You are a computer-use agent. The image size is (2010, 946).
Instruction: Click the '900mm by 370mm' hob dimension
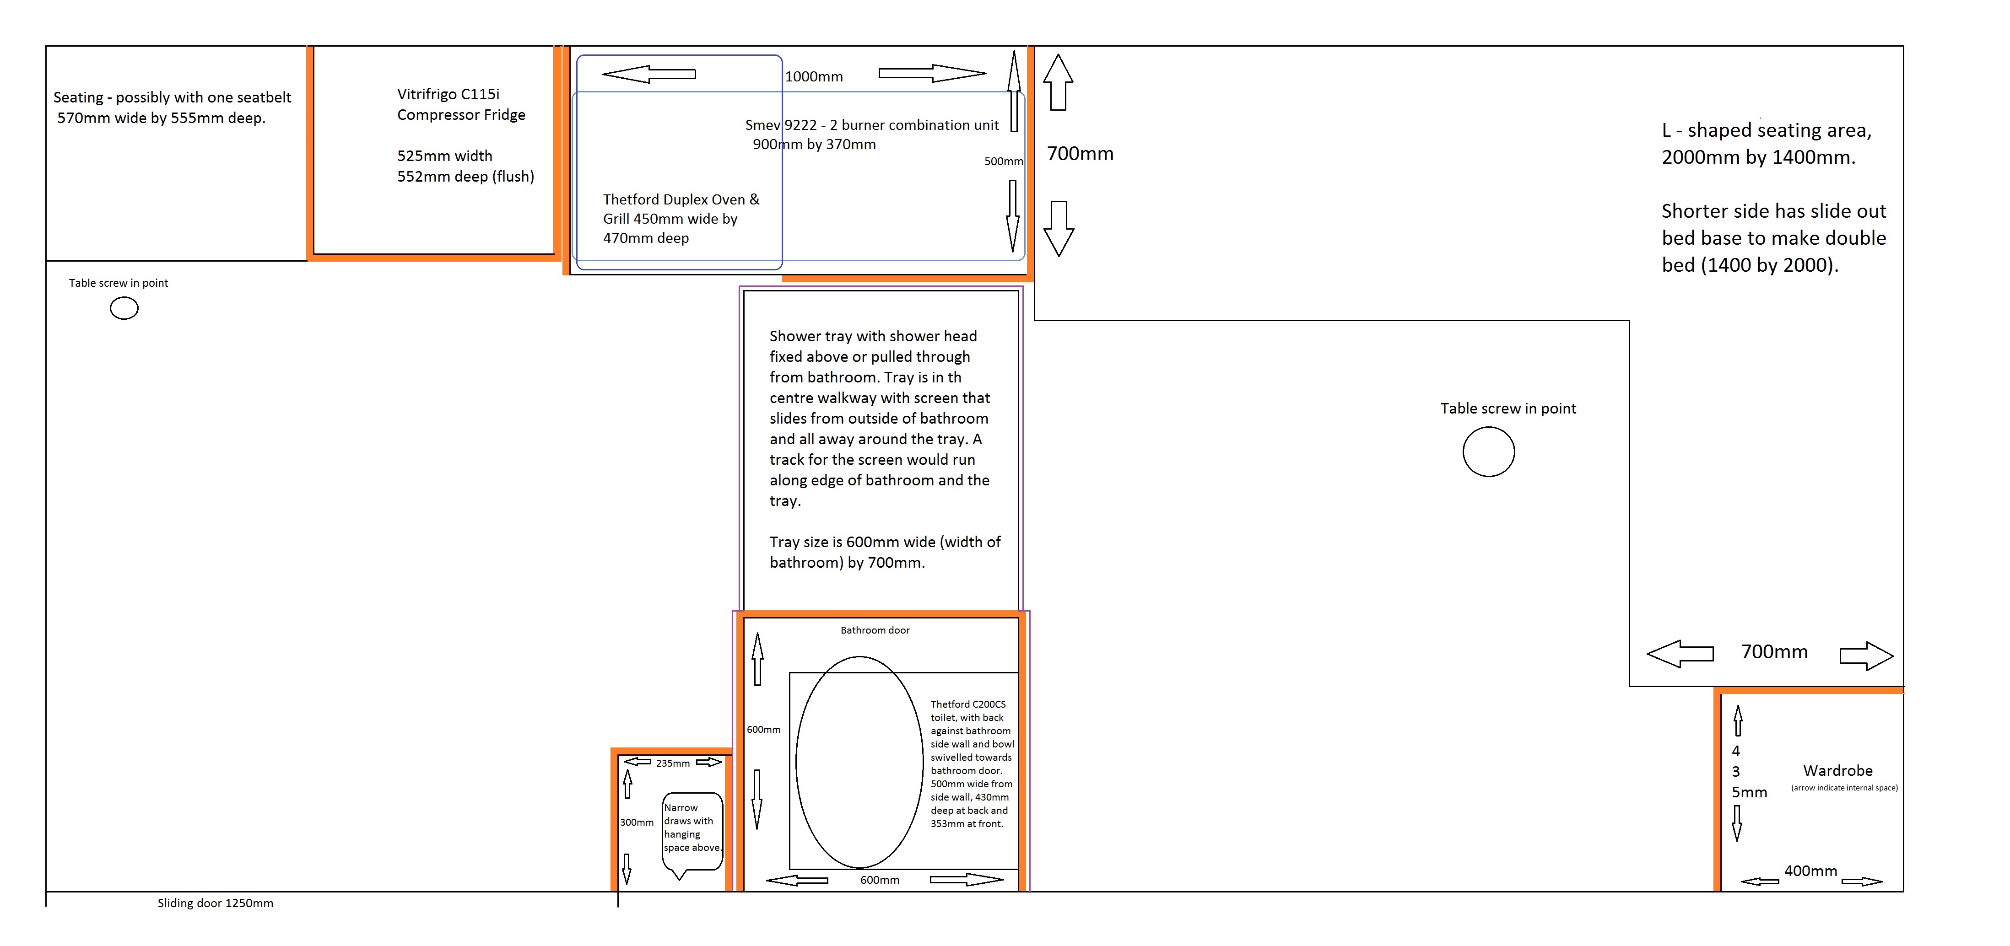(814, 144)
